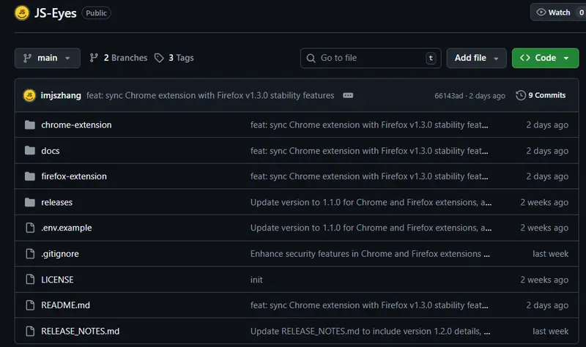Open the firefox-extension folder
The height and width of the screenshot is (347, 586).
74,176
